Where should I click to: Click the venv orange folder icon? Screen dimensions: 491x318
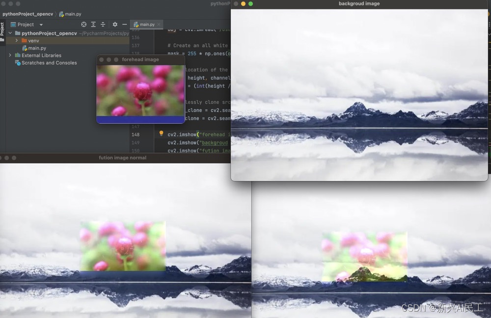pos(24,40)
